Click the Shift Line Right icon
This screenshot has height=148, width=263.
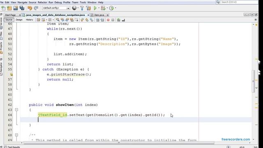pos(102,20)
